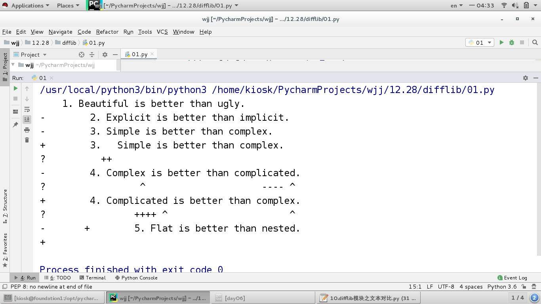This screenshot has width=541, height=304.
Task: Open the Edit menu
Action: (x=21, y=32)
